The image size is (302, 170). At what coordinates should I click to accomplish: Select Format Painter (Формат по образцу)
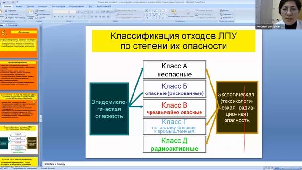[x=15, y=18]
